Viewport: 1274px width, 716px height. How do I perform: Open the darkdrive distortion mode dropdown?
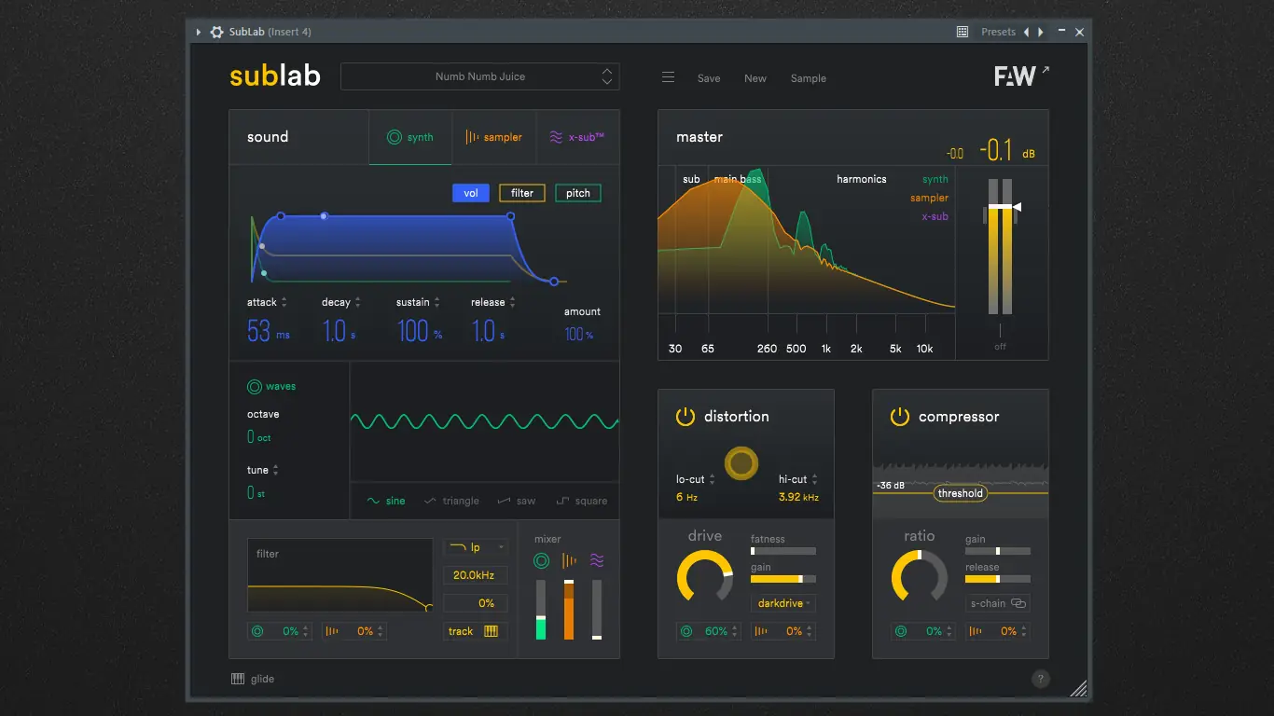click(x=782, y=603)
